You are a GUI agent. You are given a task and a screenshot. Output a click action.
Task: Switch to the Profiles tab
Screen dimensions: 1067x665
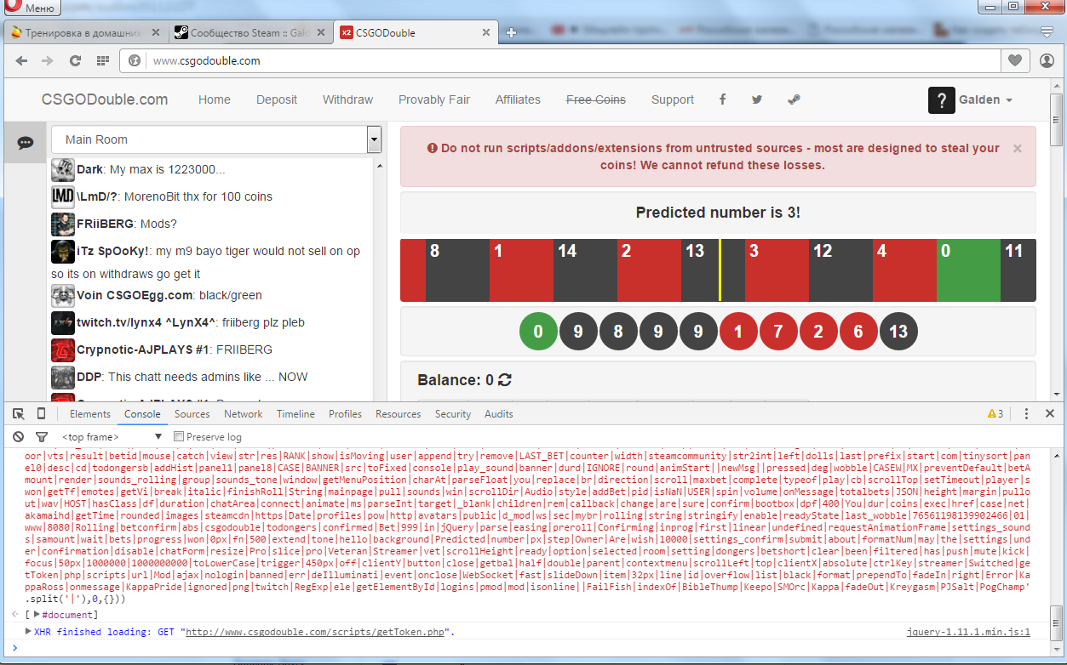(x=345, y=414)
